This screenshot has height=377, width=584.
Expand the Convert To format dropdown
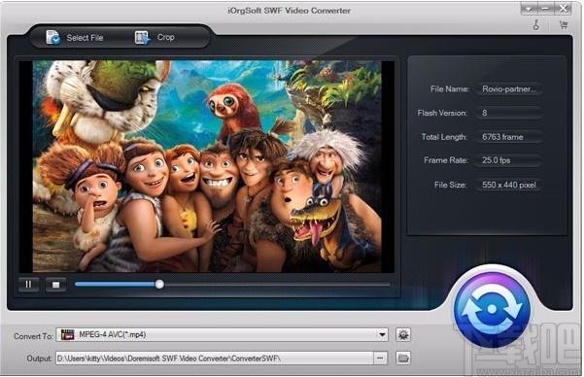coord(382,334)
